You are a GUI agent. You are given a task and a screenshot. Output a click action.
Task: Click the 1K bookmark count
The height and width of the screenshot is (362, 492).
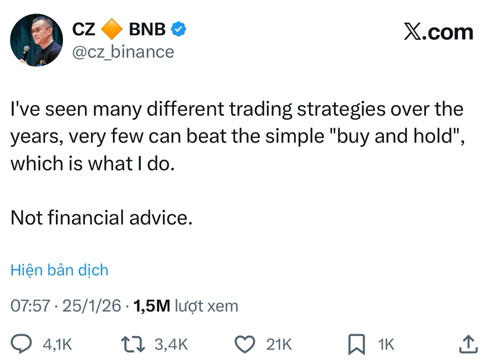point(386,344)
